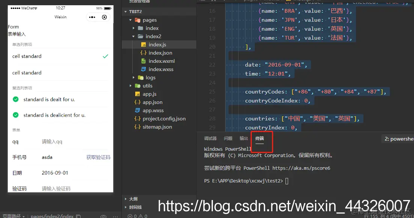The image size is (414, 218).
Task: Click the logs folder icon
Action: point(140,77)
